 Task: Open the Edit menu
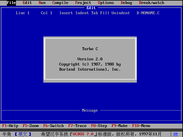click(27, 3)
